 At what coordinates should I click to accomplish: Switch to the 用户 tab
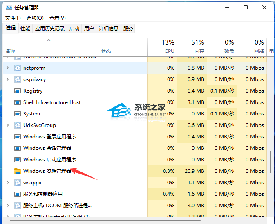tap(89, 29)
